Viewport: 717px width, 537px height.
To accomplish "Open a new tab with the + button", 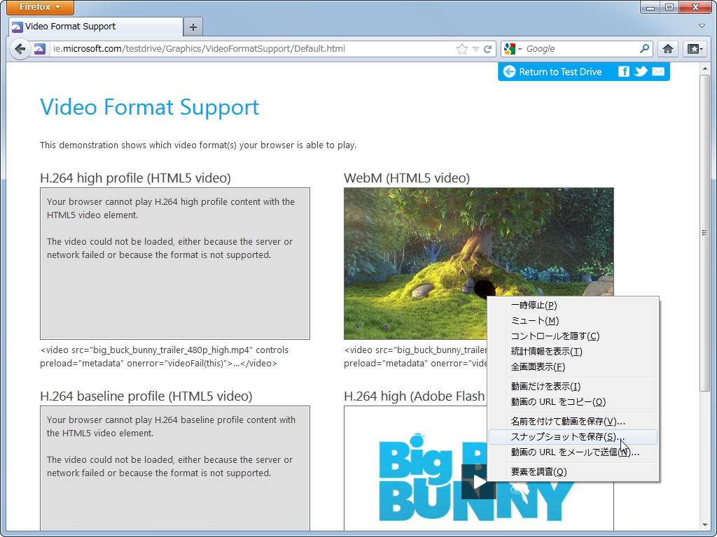I will point(193,27).
